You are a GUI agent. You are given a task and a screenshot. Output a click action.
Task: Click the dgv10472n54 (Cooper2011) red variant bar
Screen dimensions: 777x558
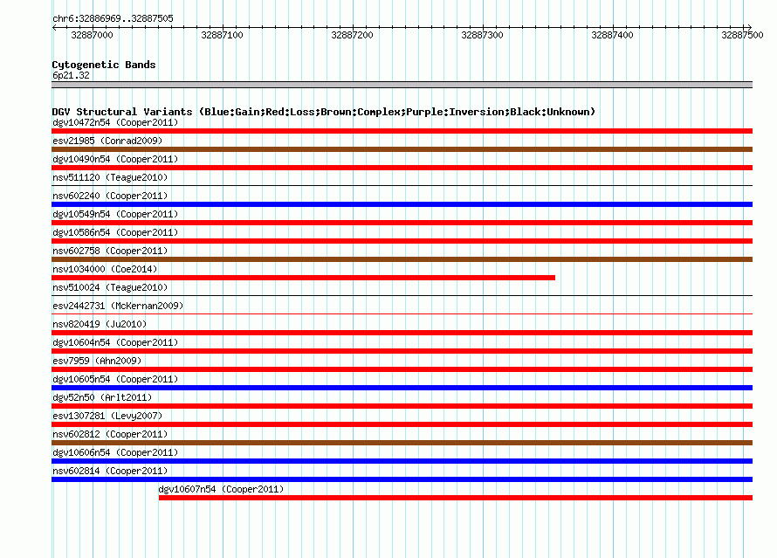coord(402,131)
